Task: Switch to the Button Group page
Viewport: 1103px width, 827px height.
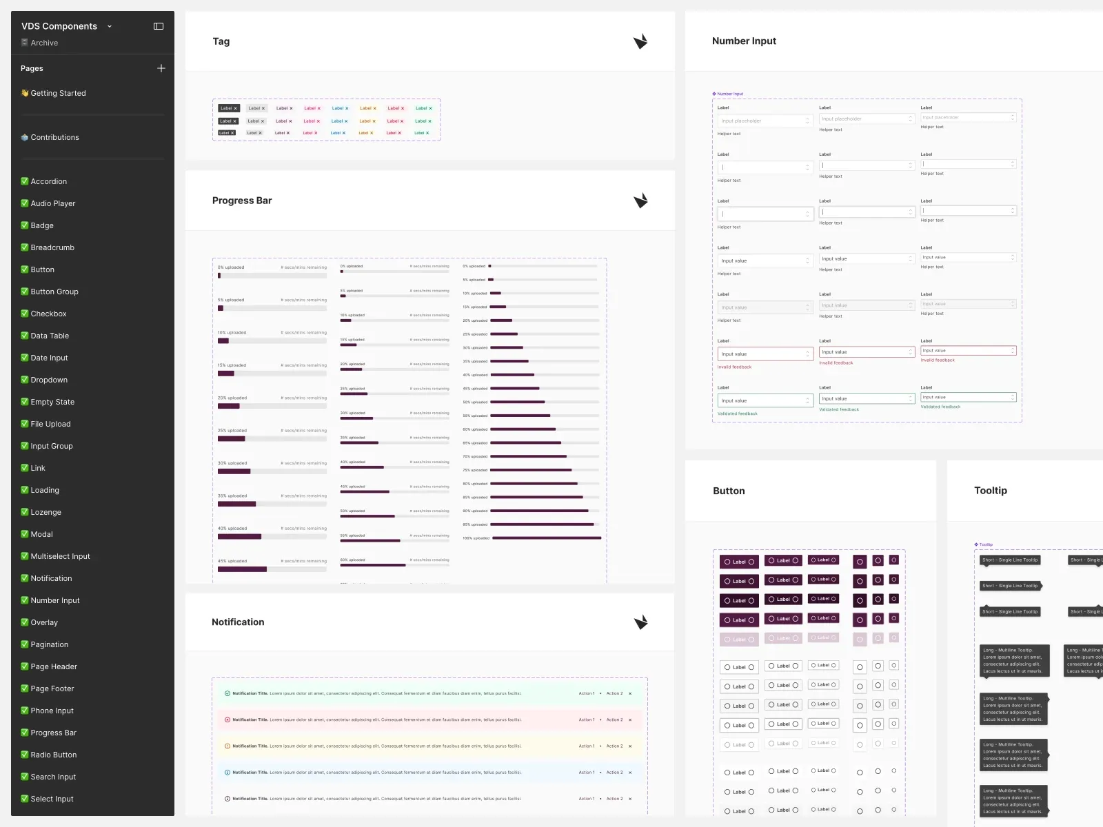Action: [54, 292]
